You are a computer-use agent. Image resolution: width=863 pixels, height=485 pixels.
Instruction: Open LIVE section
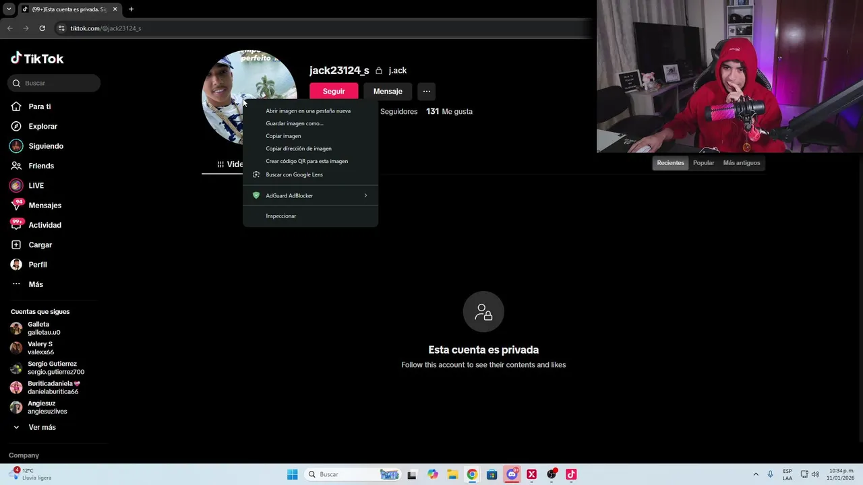point(27,185)
